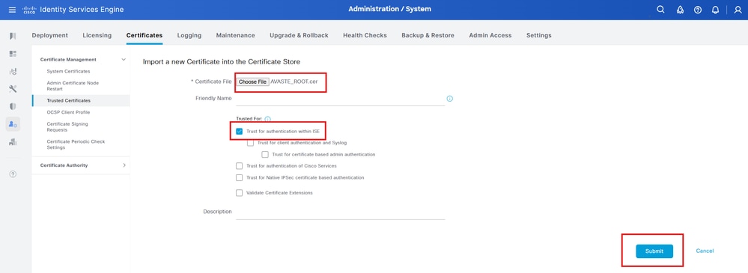This screenshot has width=748, height=273.
Task: Open the Settings tab
Action: click(538, 35)
